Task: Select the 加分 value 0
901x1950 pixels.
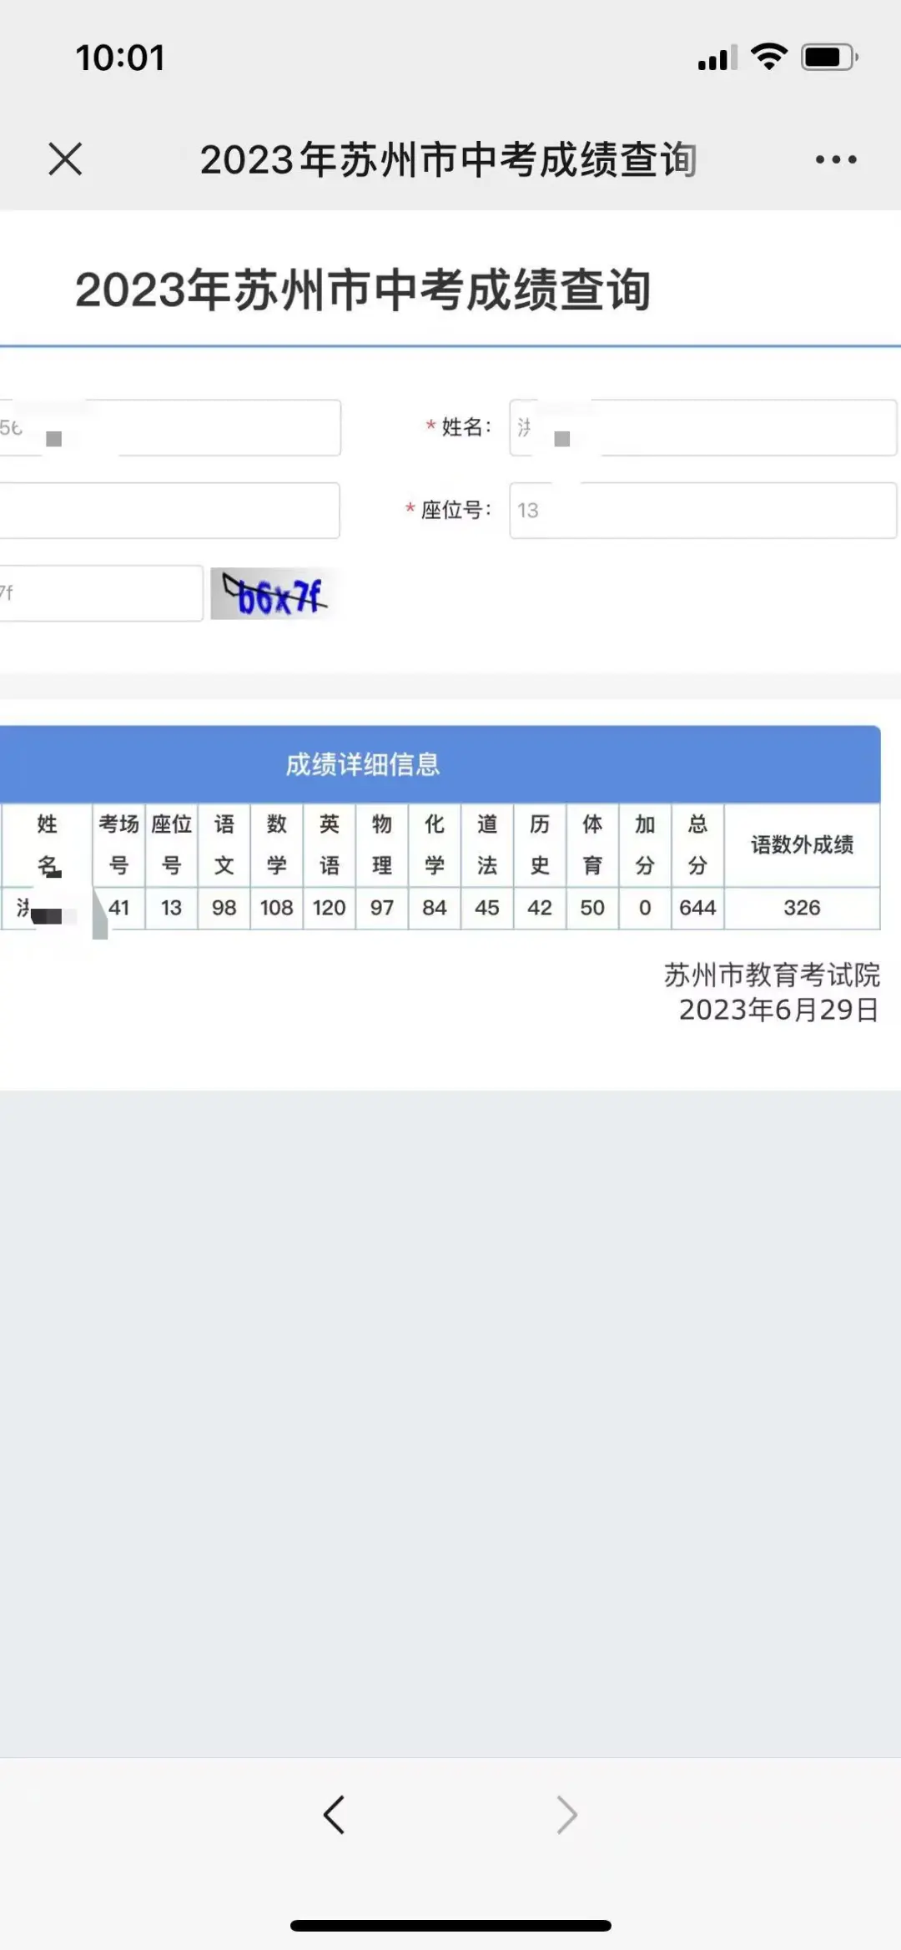Action: click(x=644, y=907)
